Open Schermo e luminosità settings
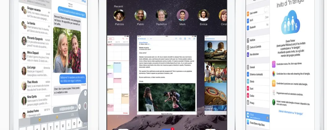 pos(258,75)
